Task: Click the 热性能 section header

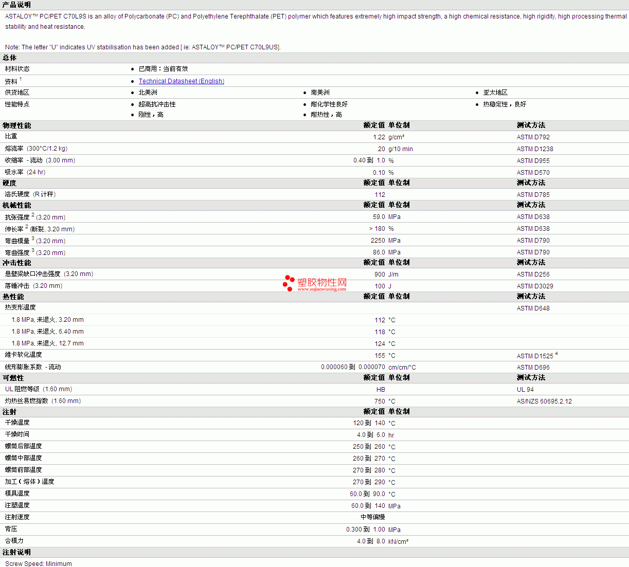Action: pyautogui.click(x=13, y=297)
